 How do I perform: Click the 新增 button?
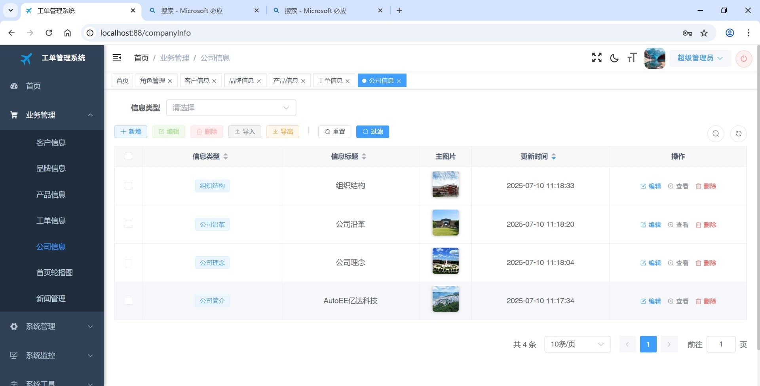point(131,132)
